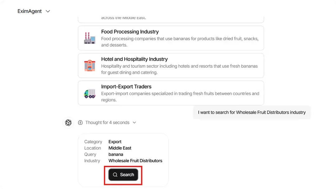
Task: Click the factory icon on Food Processing card
Action: point(90,38)
